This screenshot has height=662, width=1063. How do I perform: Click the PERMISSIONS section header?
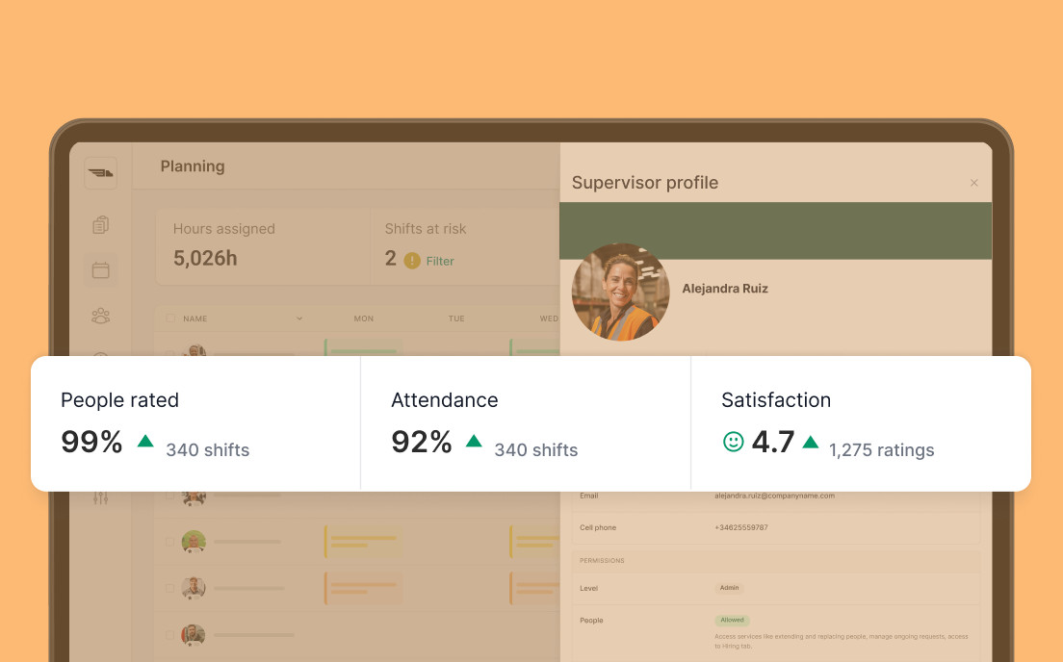click(602, 560)
